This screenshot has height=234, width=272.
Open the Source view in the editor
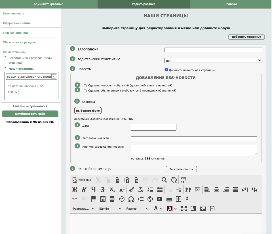click(x=81, y=180)
